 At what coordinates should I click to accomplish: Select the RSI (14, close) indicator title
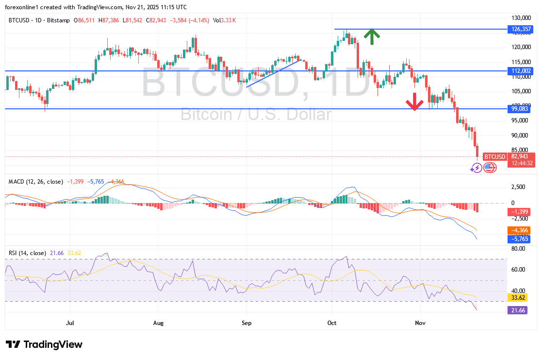(27, 254)
